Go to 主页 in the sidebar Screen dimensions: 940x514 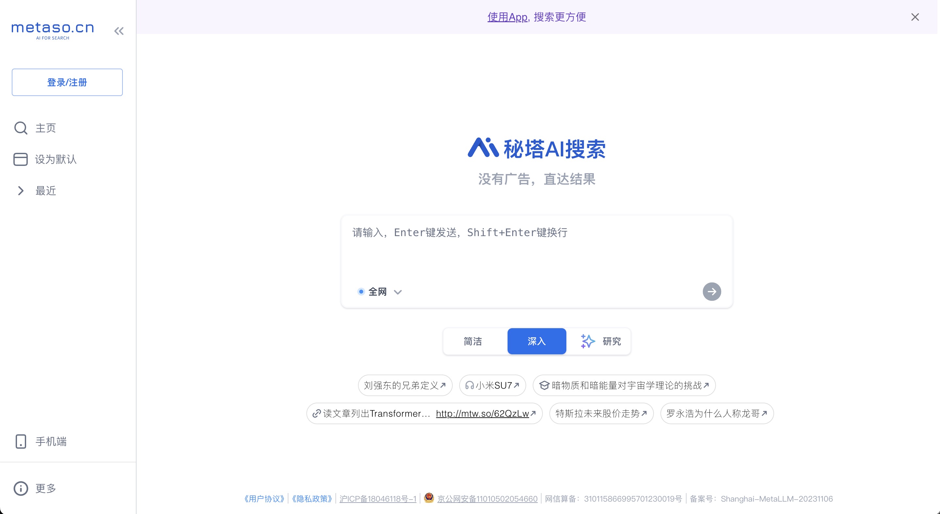(x=35, y=128)
